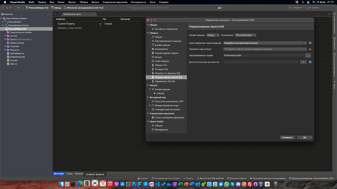
Task: Open the 'Сборка' menu in menu bar
Action: pos(83,2)
